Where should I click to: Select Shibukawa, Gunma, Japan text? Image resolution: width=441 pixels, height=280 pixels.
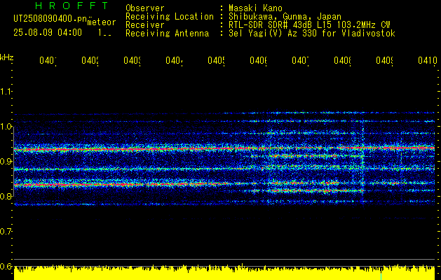tap(285, 17)
